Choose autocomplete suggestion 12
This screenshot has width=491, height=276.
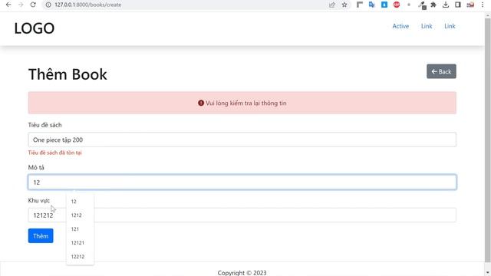point(80,201)
